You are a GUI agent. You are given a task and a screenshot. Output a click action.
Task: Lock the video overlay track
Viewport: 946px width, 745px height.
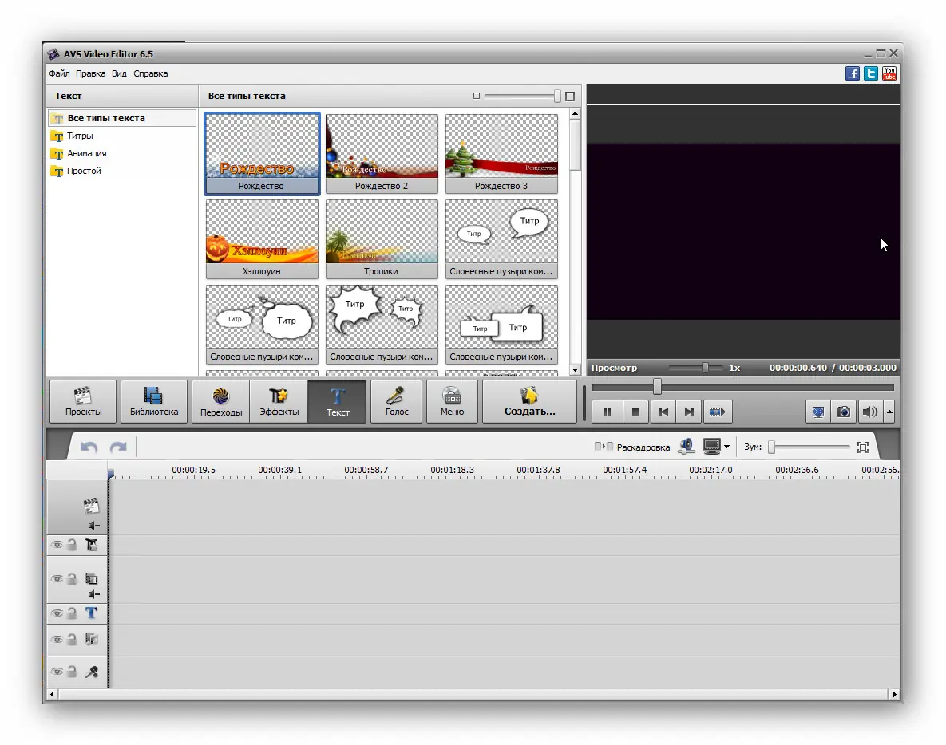click(x=72, y=579)
